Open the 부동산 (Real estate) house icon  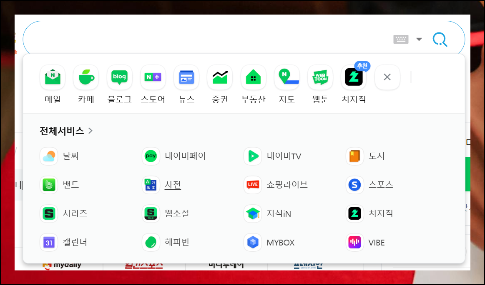click(253, 77)
